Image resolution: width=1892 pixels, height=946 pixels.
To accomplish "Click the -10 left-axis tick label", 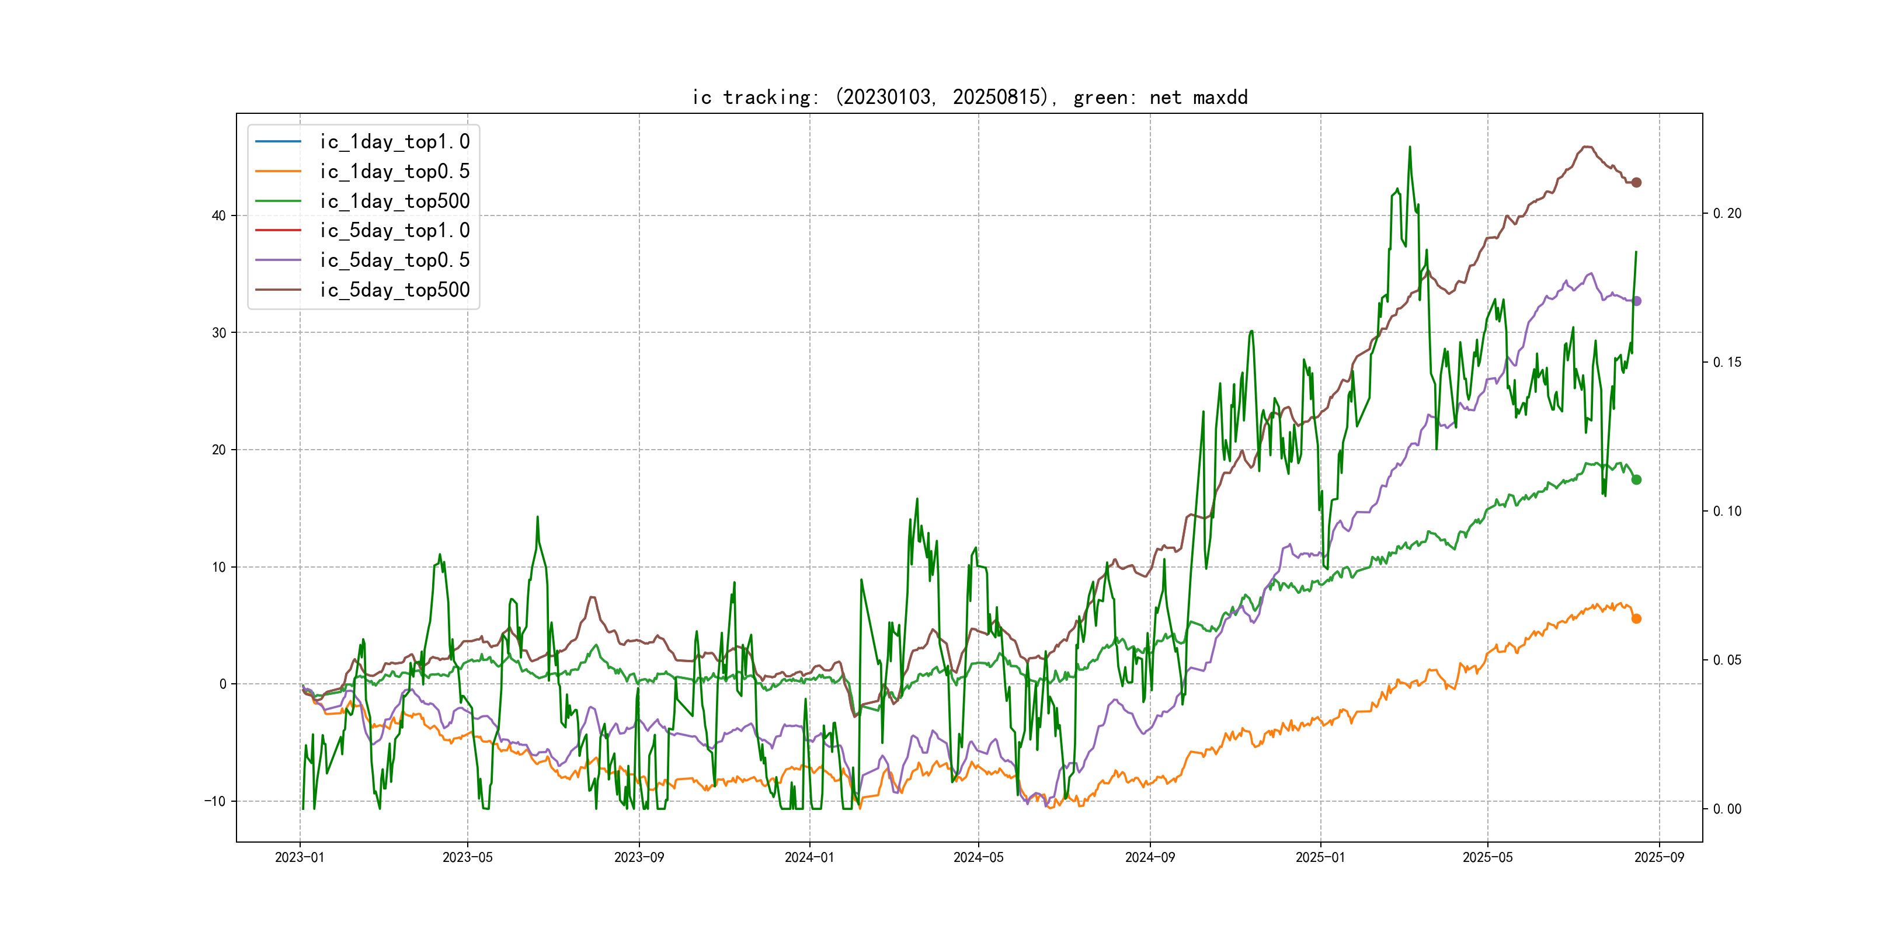I will [x=215, y=801].
